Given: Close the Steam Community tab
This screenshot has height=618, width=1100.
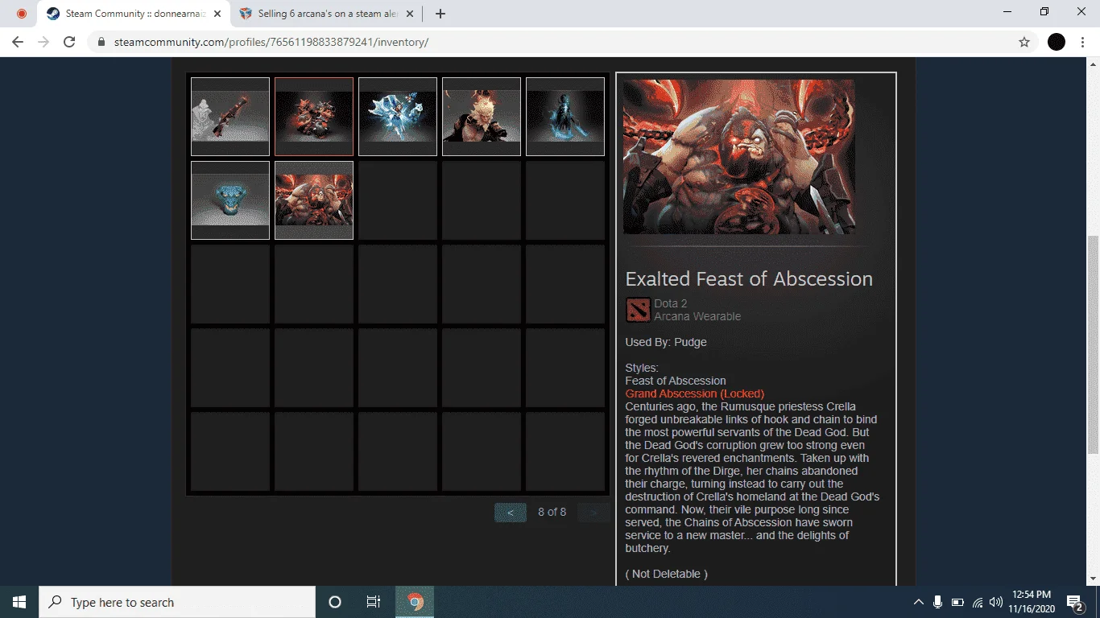Looking at the screenshot, I should coord(217,14).
